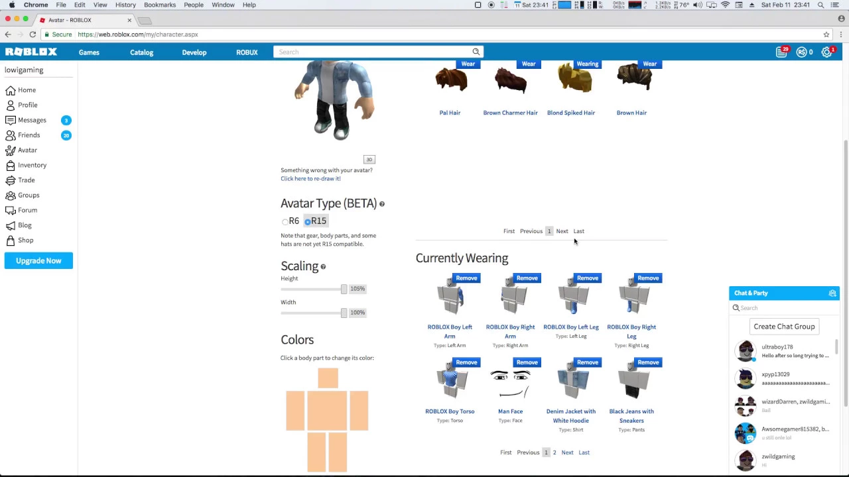Open the ROBUX tab
Viewport: 849px width, 477px height.
tap(247, 52)
